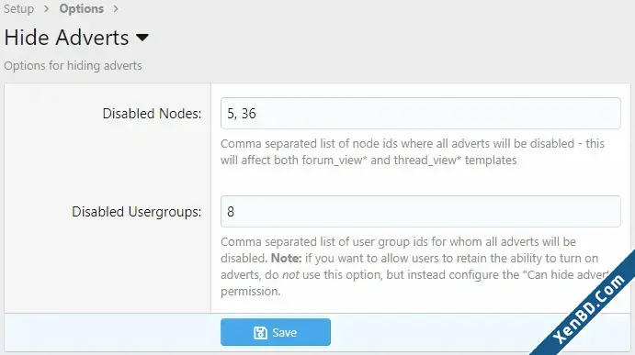The width and height of the screenshot is (635, 355).
Task: Open the Options breadcrumb link
Action: point(82,9)
